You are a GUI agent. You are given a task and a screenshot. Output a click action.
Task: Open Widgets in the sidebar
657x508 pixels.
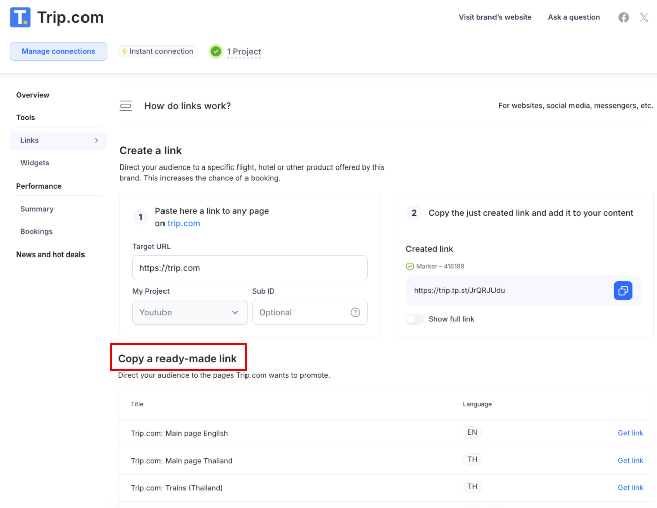(x=35, y=163)
